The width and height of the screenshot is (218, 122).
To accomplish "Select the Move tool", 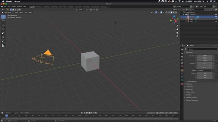I will [x=3, y=25].
